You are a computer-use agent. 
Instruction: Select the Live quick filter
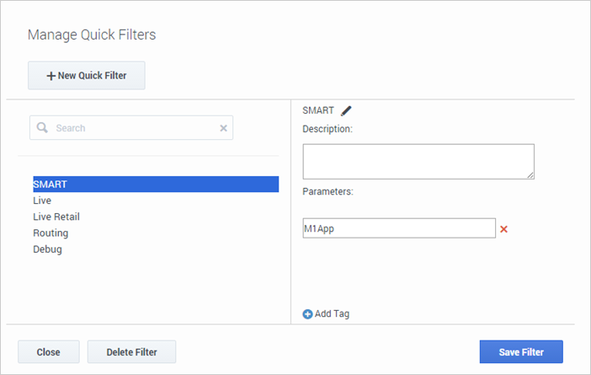[x=42, y=201]
